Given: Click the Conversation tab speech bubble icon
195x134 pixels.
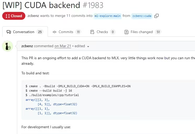Looking at the screenshot, I should point(9,32).
